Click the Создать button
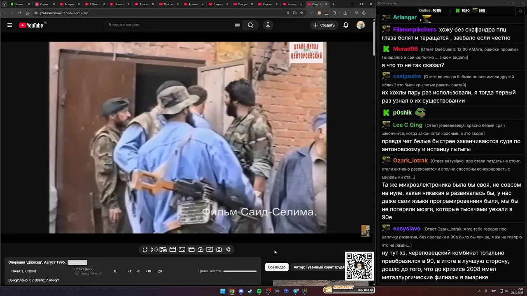The image size is (527, 296). [324, 25]
